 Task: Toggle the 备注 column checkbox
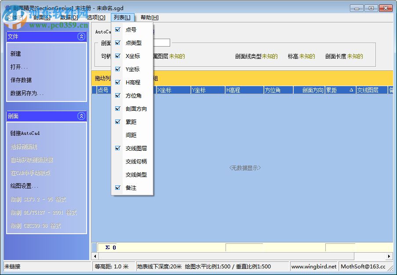(117, 188)
